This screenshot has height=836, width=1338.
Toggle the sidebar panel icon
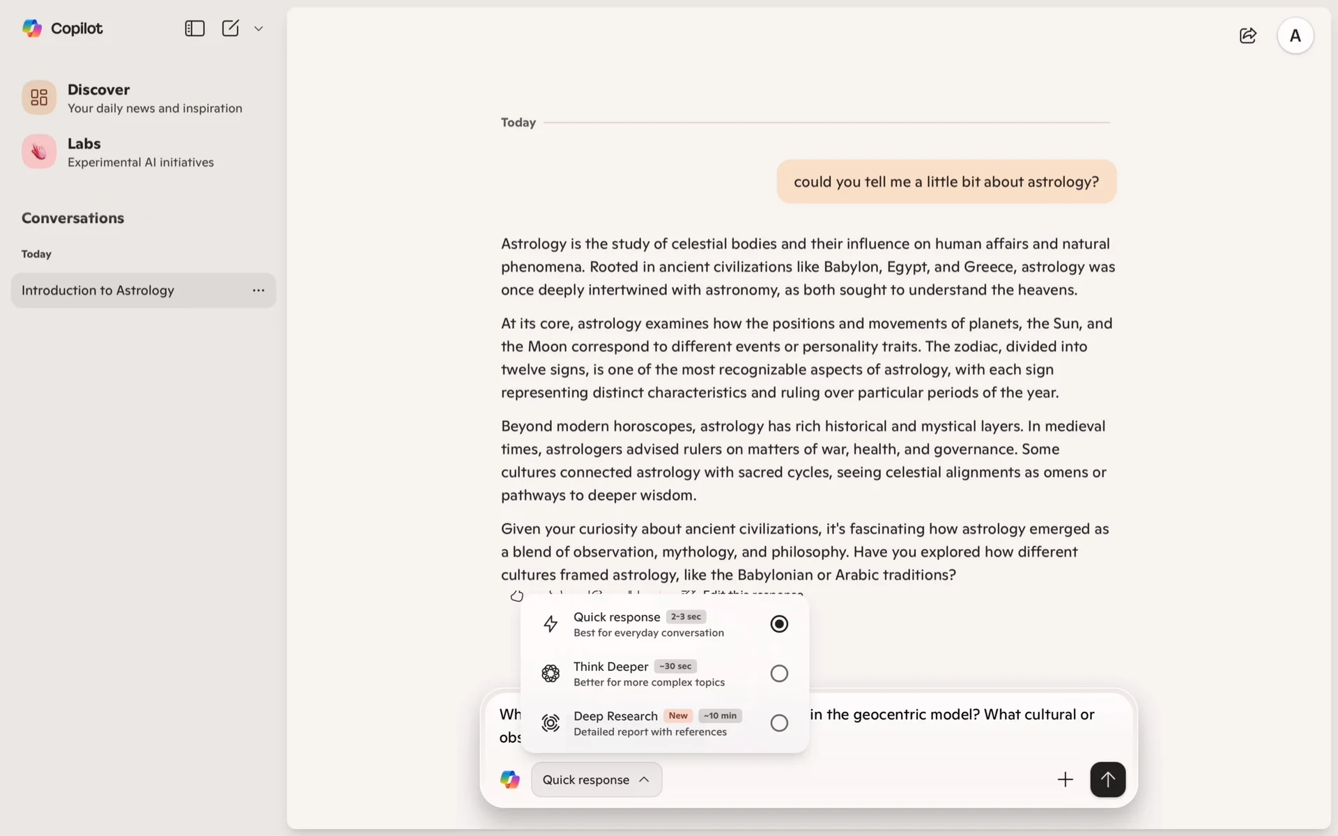coord(194,29)
